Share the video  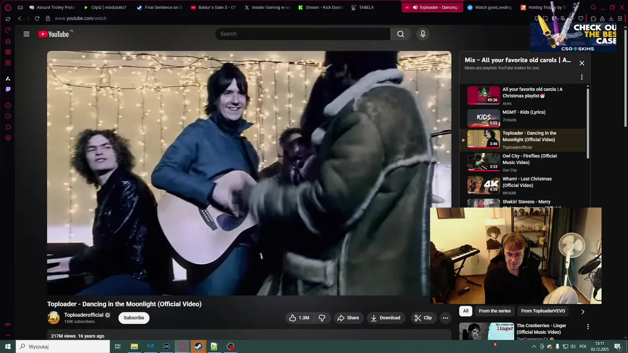(x=348, y=318)
